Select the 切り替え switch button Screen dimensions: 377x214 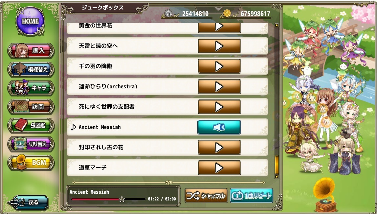(x=31, y=144)
